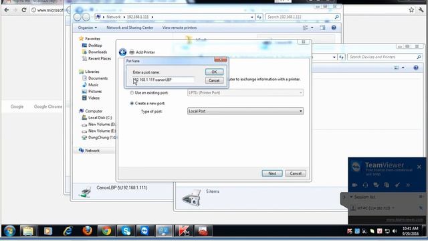The height and width of the screenshot is (241, 428).
Task: Click Chrome's back arrow button
Action: (x=7, y=10)
